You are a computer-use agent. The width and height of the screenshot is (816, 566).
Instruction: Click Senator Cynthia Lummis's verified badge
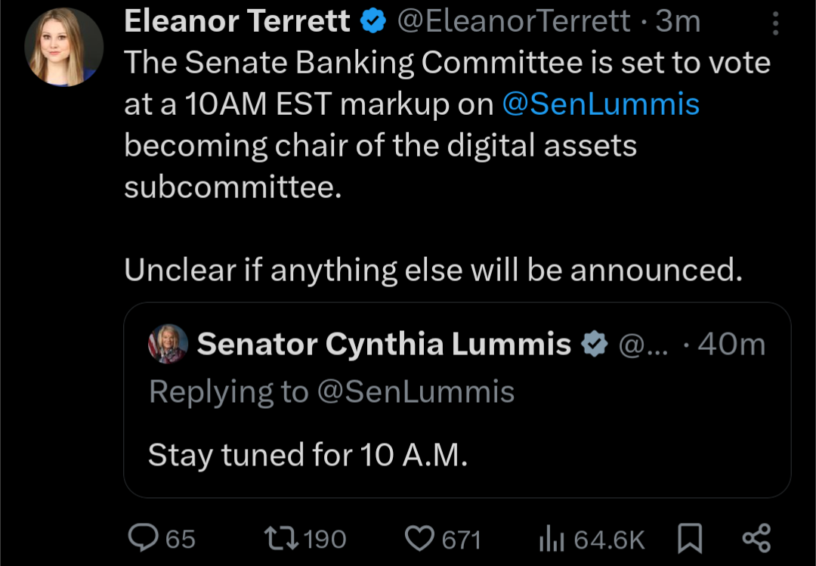pos(595,345)
